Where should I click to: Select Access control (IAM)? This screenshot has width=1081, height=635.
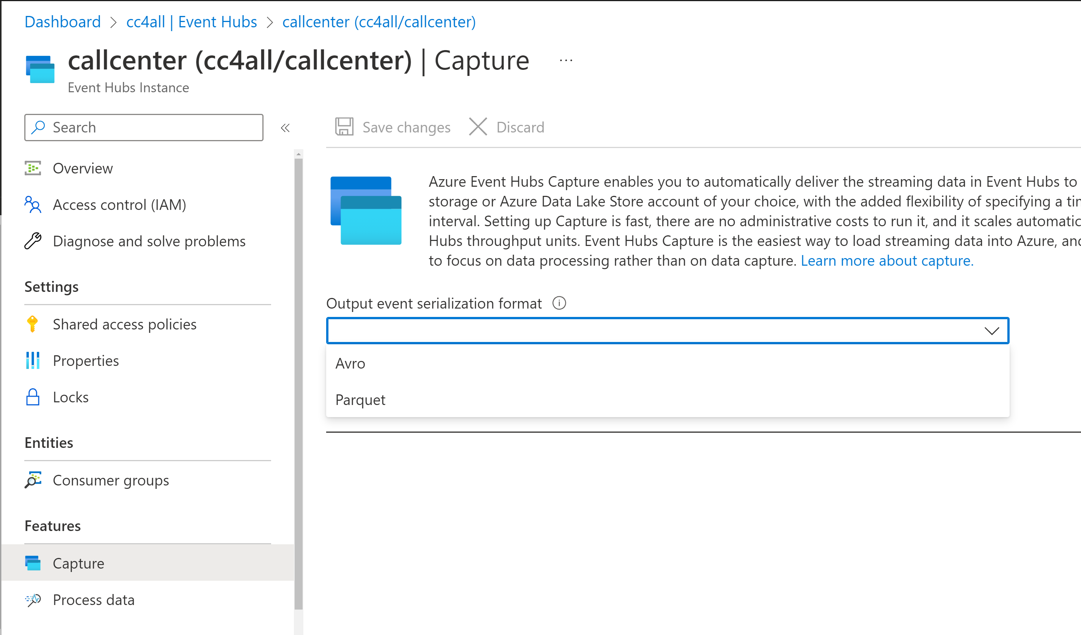pyautogui.click(x=119, y=205)
